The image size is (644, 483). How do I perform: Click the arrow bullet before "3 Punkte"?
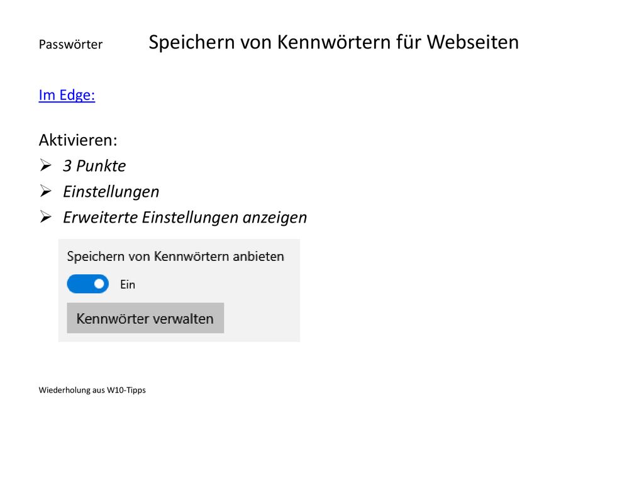tap(45, 165)
